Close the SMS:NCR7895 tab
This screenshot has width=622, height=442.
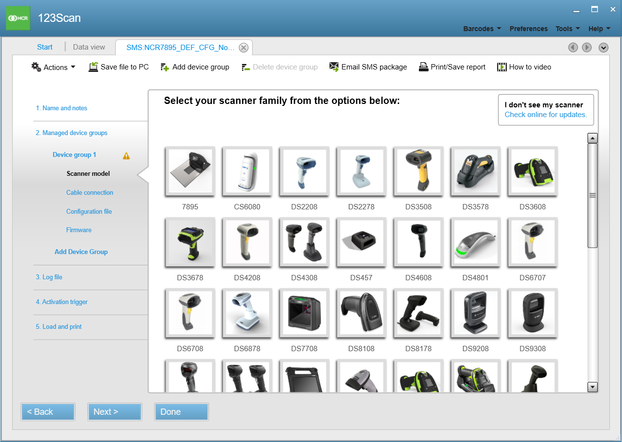point(244,48)
